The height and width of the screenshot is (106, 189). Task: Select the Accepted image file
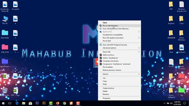click(x=15, y=6)
